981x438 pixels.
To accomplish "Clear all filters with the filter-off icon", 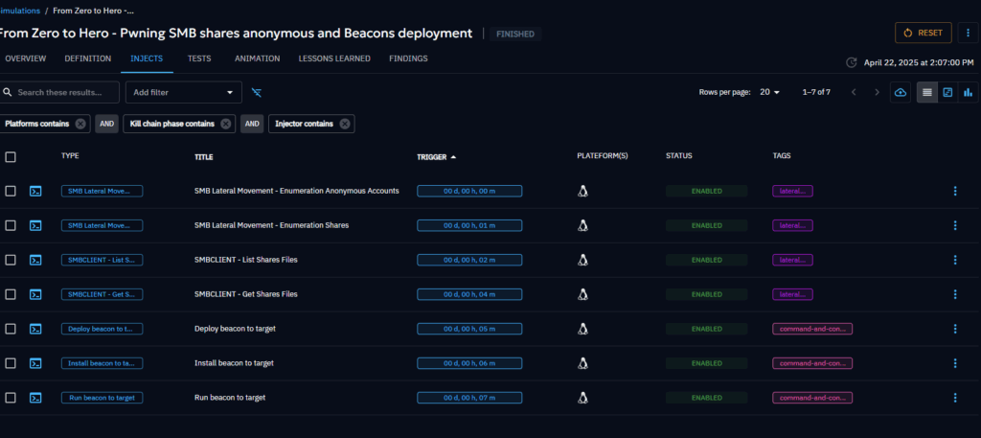I will [x=257, y=92].
